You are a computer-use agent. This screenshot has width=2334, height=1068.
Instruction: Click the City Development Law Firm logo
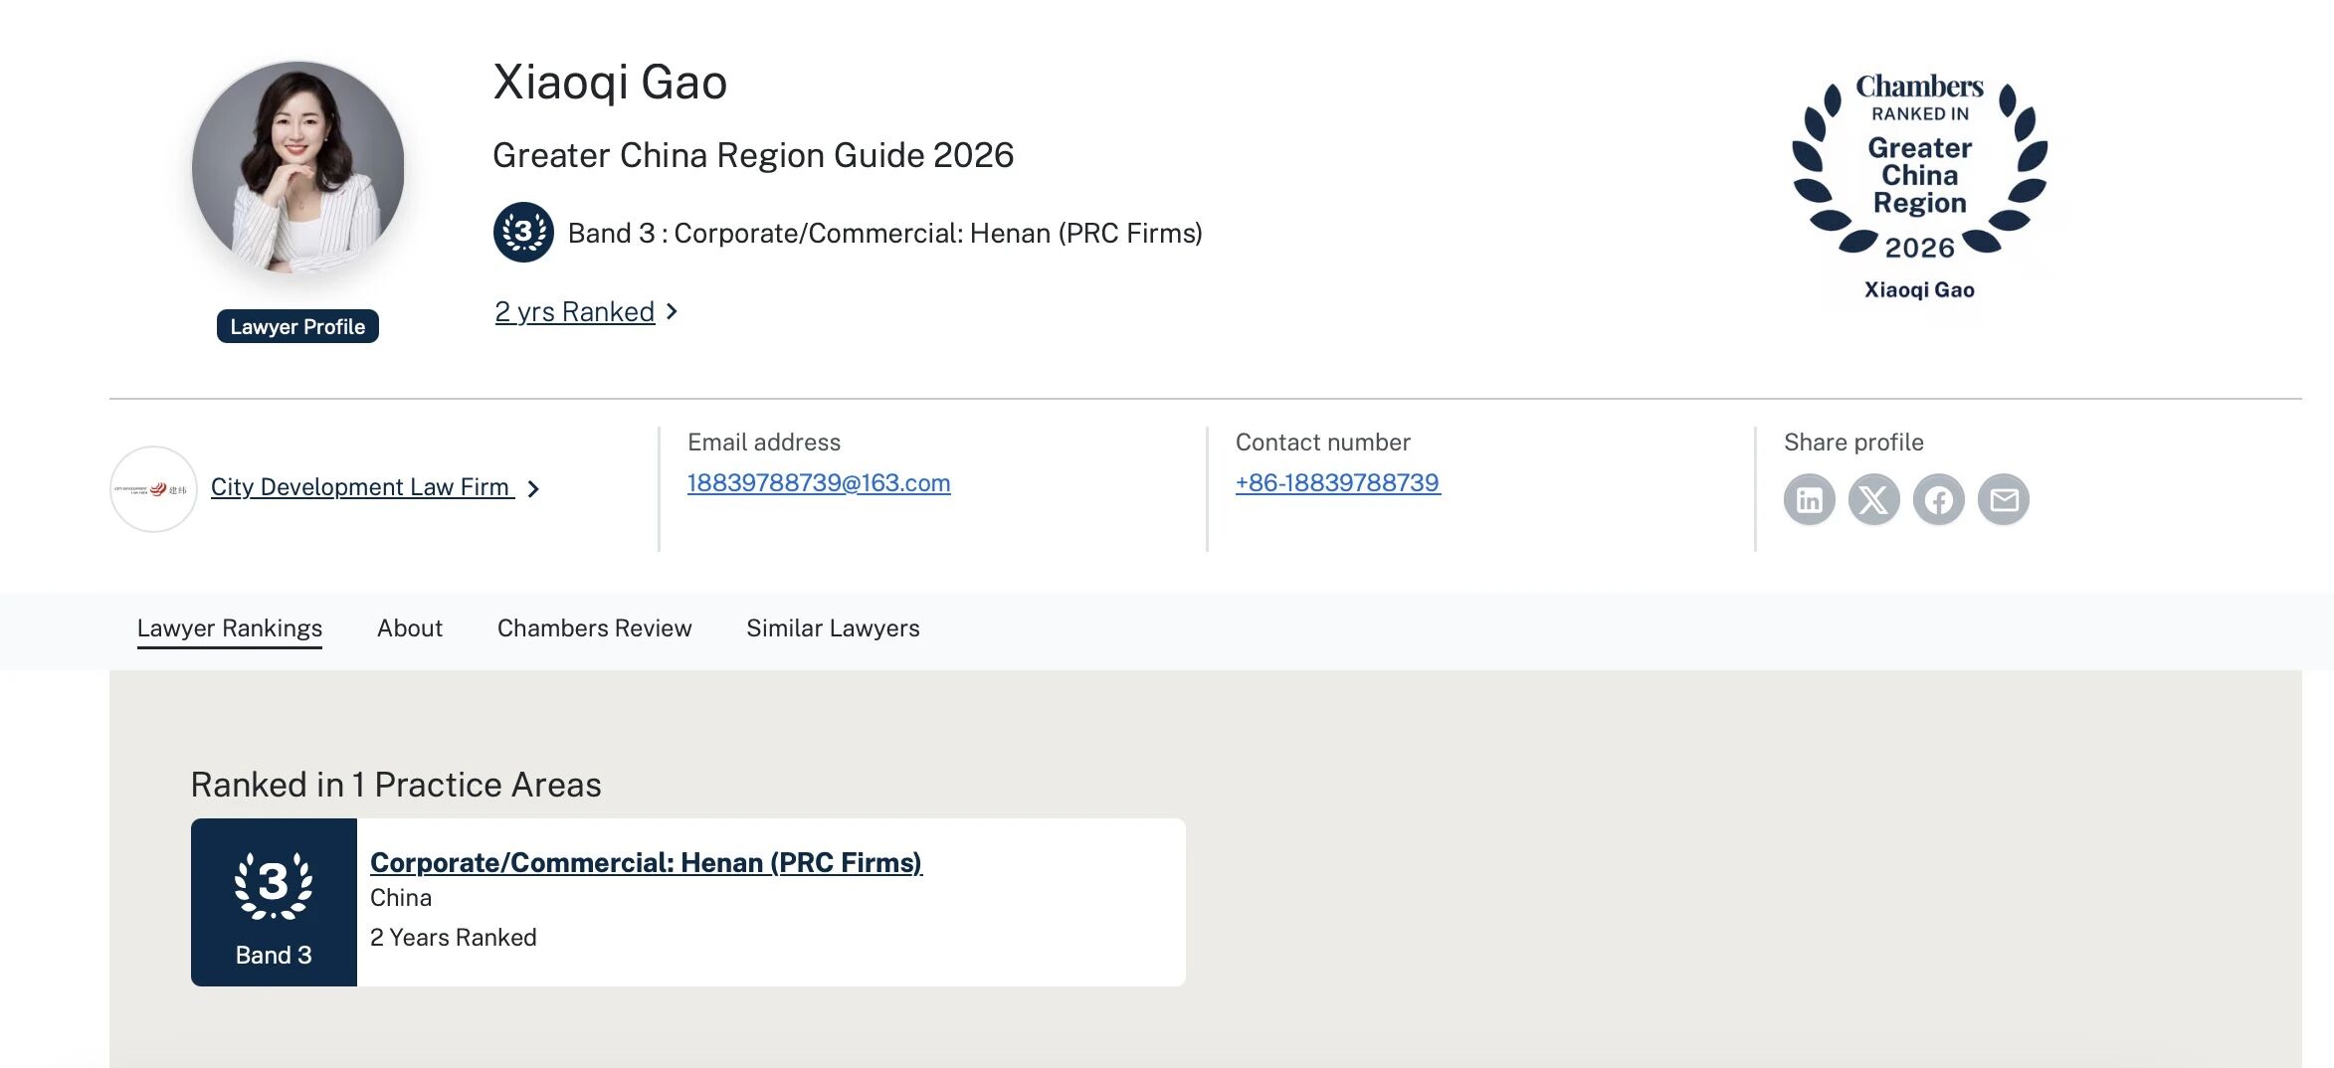coord(153,489)
